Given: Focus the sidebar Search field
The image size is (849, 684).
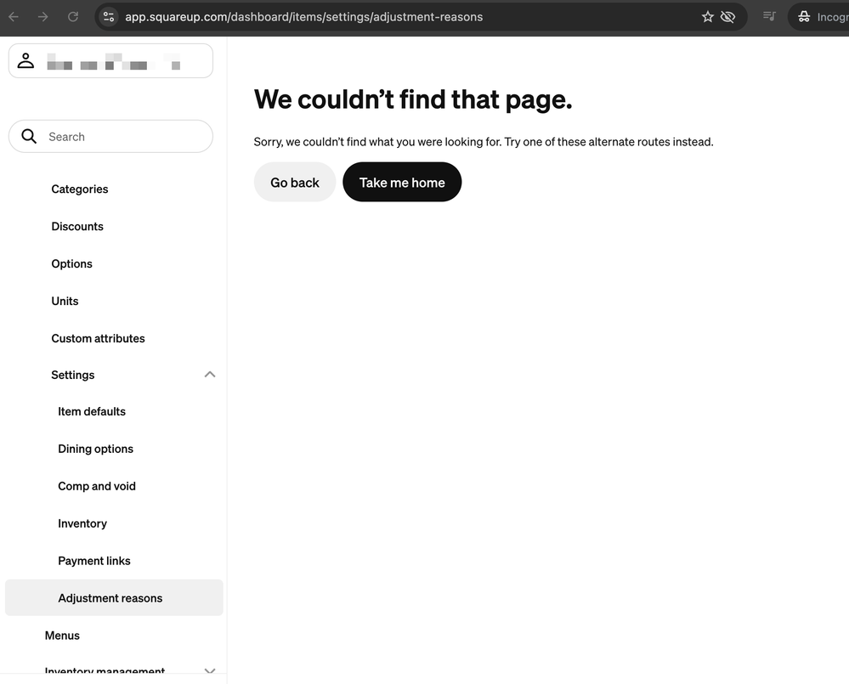Looking at the screenshot, I should tap(111, 136).
